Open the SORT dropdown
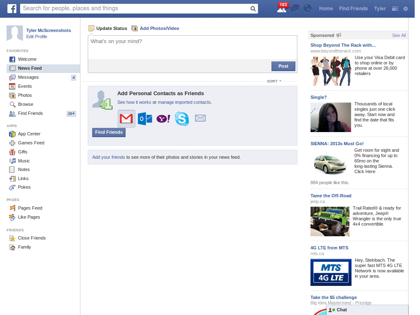Viewport: 420px width, 315px height. pyautogui.click(x=274, y=81)
